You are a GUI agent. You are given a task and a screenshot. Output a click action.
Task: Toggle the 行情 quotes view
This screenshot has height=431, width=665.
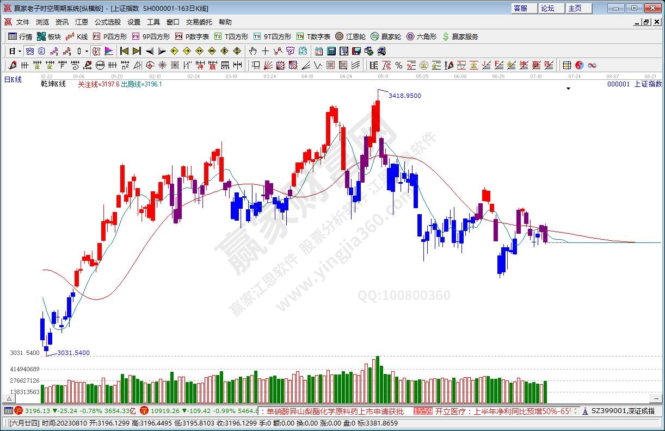pos(20,36)
